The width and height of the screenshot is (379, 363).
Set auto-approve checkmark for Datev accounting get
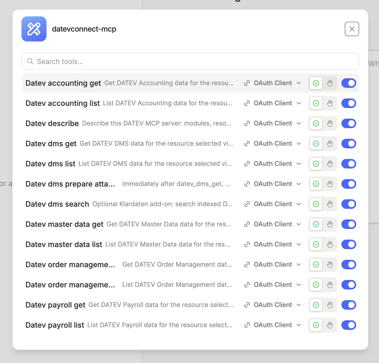[x=316, y=83]
